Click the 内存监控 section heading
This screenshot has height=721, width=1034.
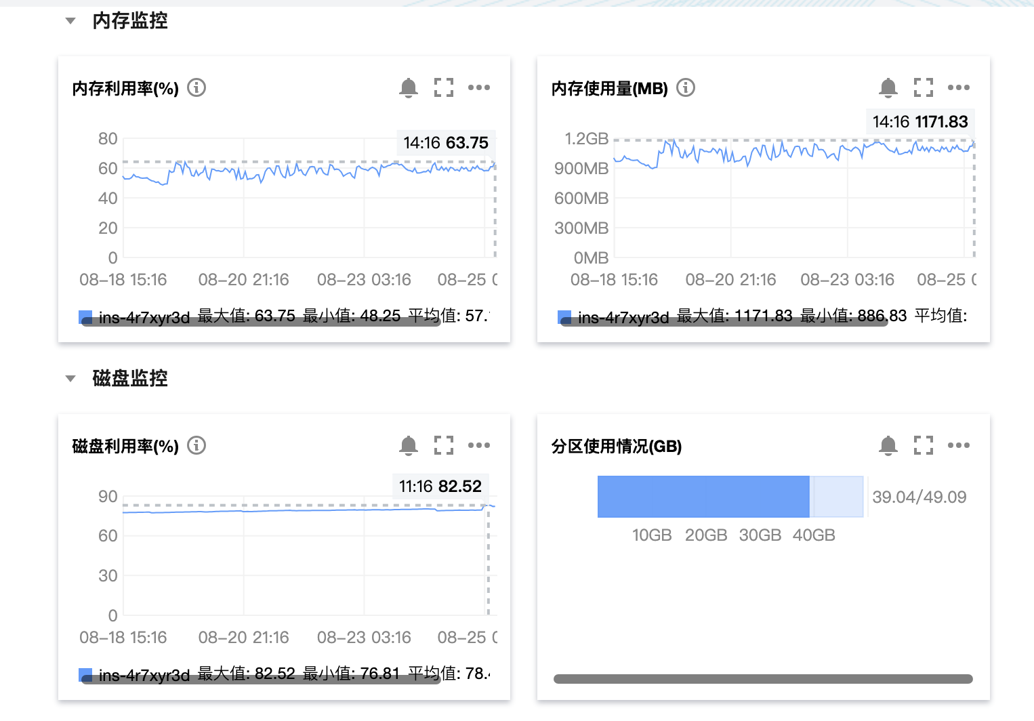coord(130,21)
